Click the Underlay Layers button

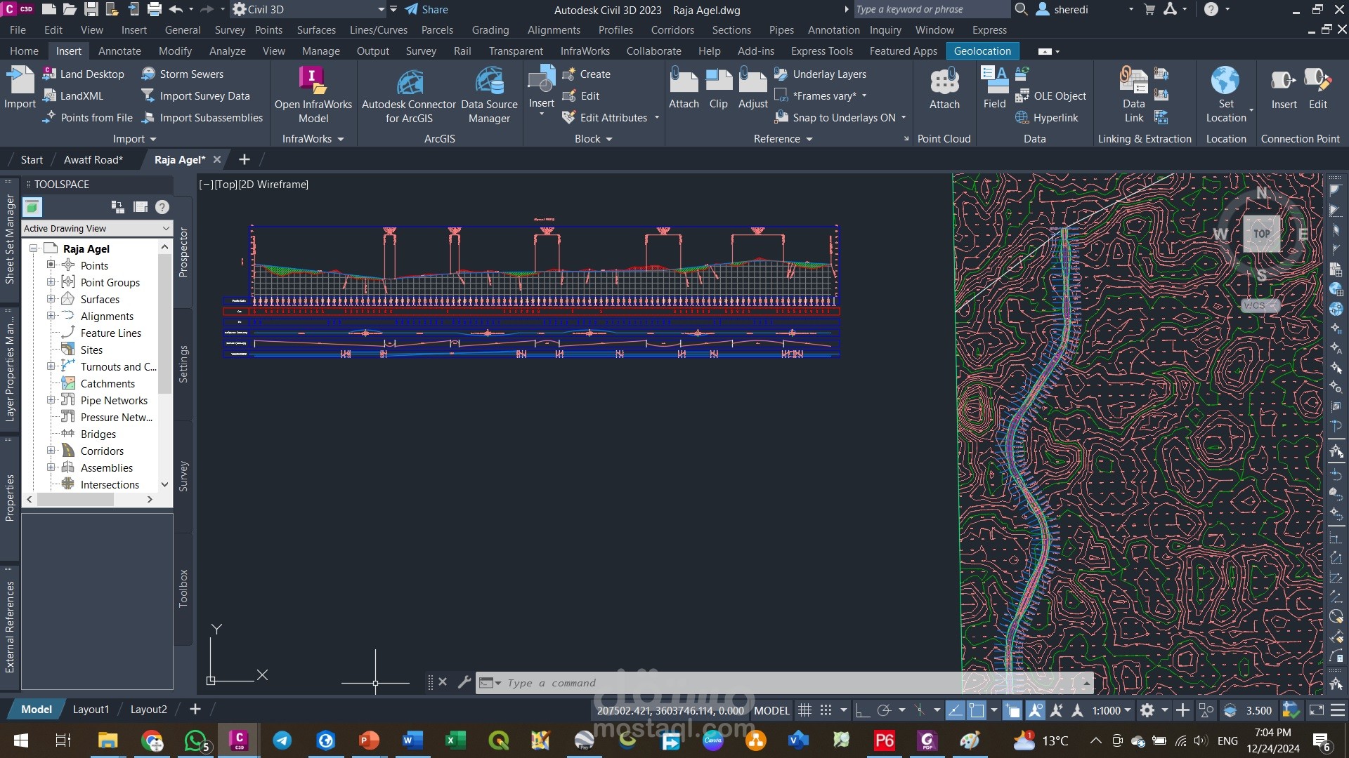coord(821,74)
